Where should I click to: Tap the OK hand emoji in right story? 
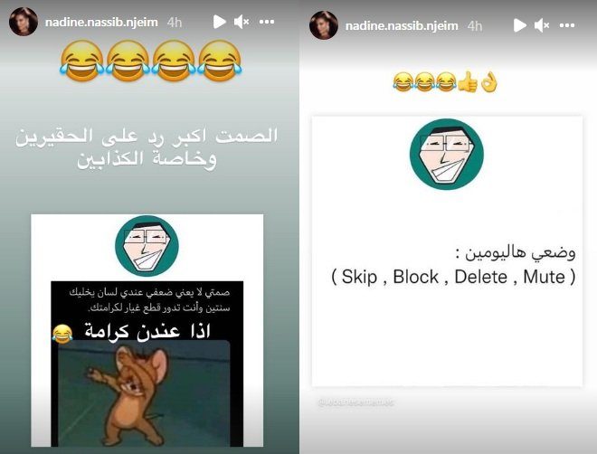click(x=488, y=82)
